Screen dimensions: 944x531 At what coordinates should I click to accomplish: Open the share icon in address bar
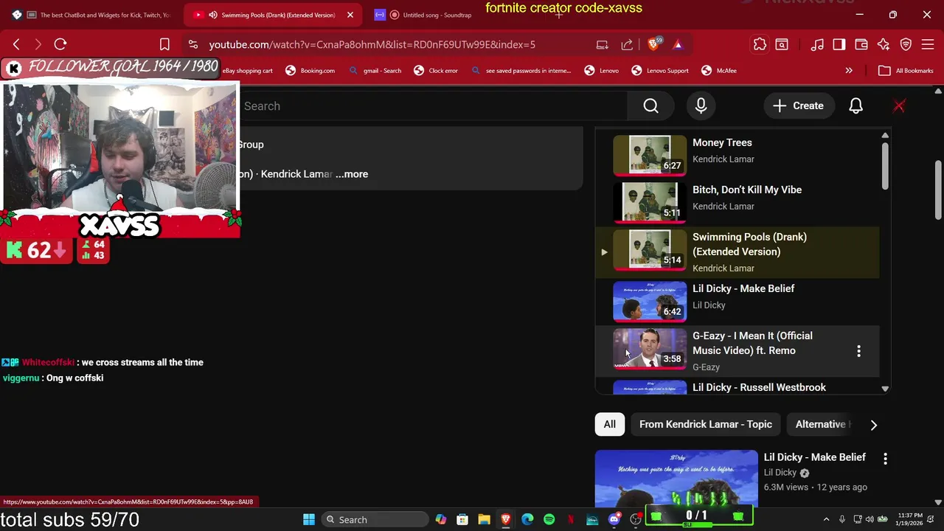point(627,44)
